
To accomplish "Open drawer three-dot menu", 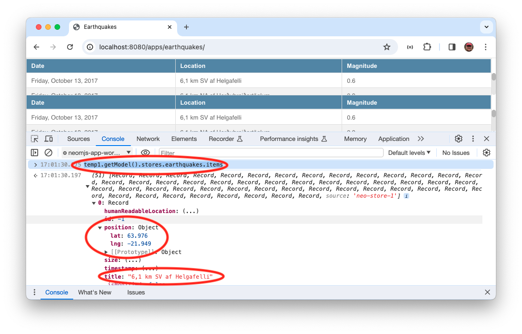I will click(x=34, y=292).
